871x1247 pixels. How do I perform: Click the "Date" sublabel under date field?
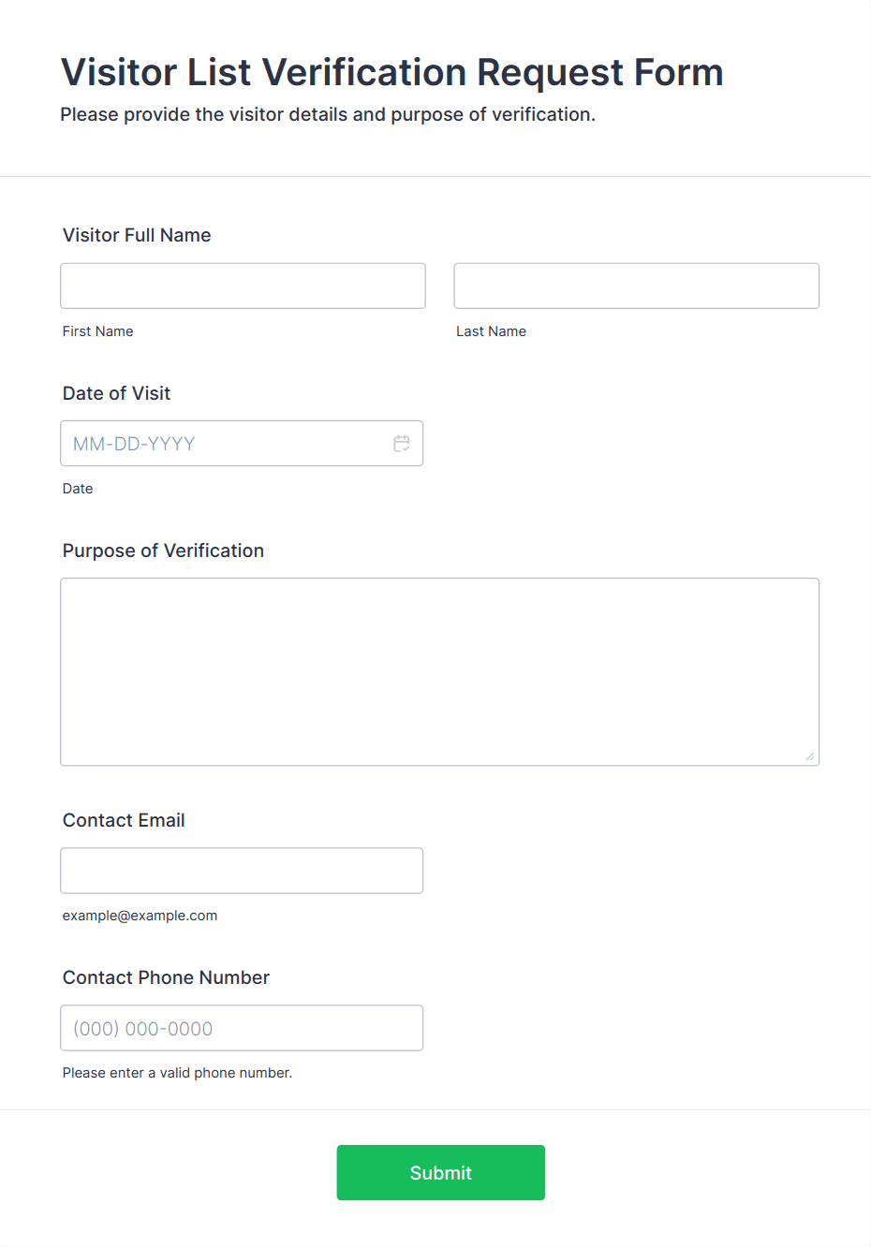(78, 489)
